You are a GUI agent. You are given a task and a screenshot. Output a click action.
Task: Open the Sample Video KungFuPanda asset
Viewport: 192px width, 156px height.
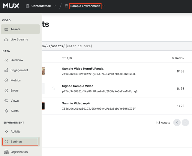pos(83,69)
